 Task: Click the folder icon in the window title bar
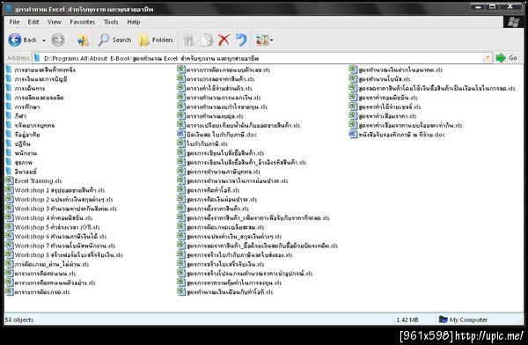point(9,9)
